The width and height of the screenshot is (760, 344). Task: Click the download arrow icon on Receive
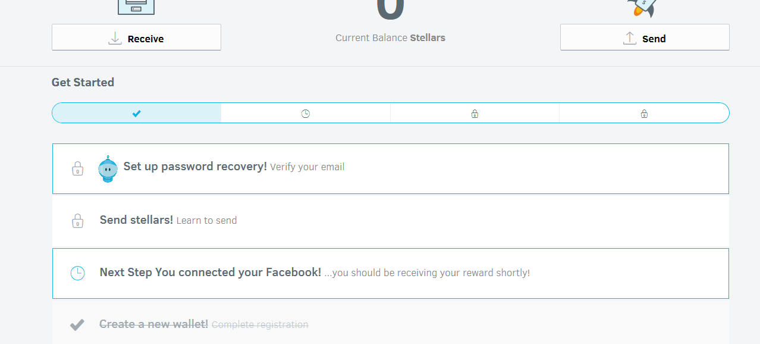115,39
